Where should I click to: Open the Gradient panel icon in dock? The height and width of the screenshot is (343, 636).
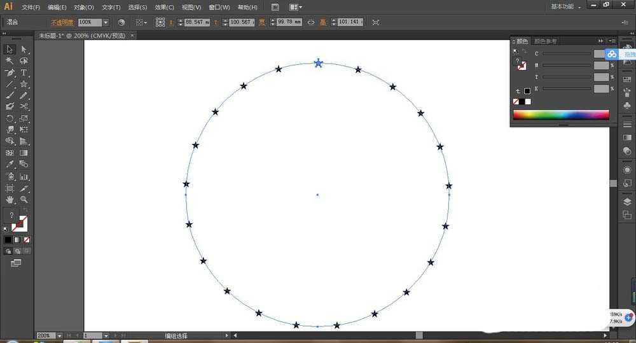click(x=627, y=137)
